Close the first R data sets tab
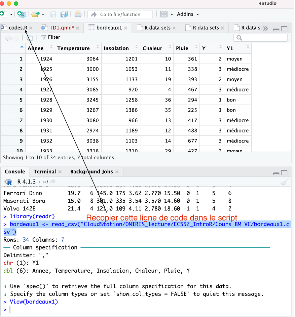 click(174, 28)
